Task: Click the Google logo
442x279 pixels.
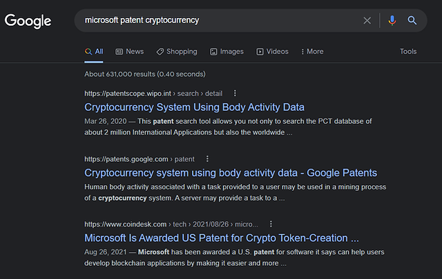Action: [x=28, y=21]
